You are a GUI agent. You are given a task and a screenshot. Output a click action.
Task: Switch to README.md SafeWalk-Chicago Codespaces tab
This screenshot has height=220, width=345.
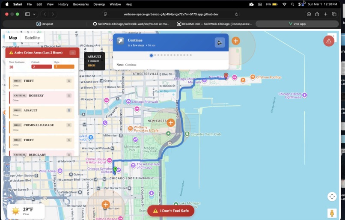point(215,24)
